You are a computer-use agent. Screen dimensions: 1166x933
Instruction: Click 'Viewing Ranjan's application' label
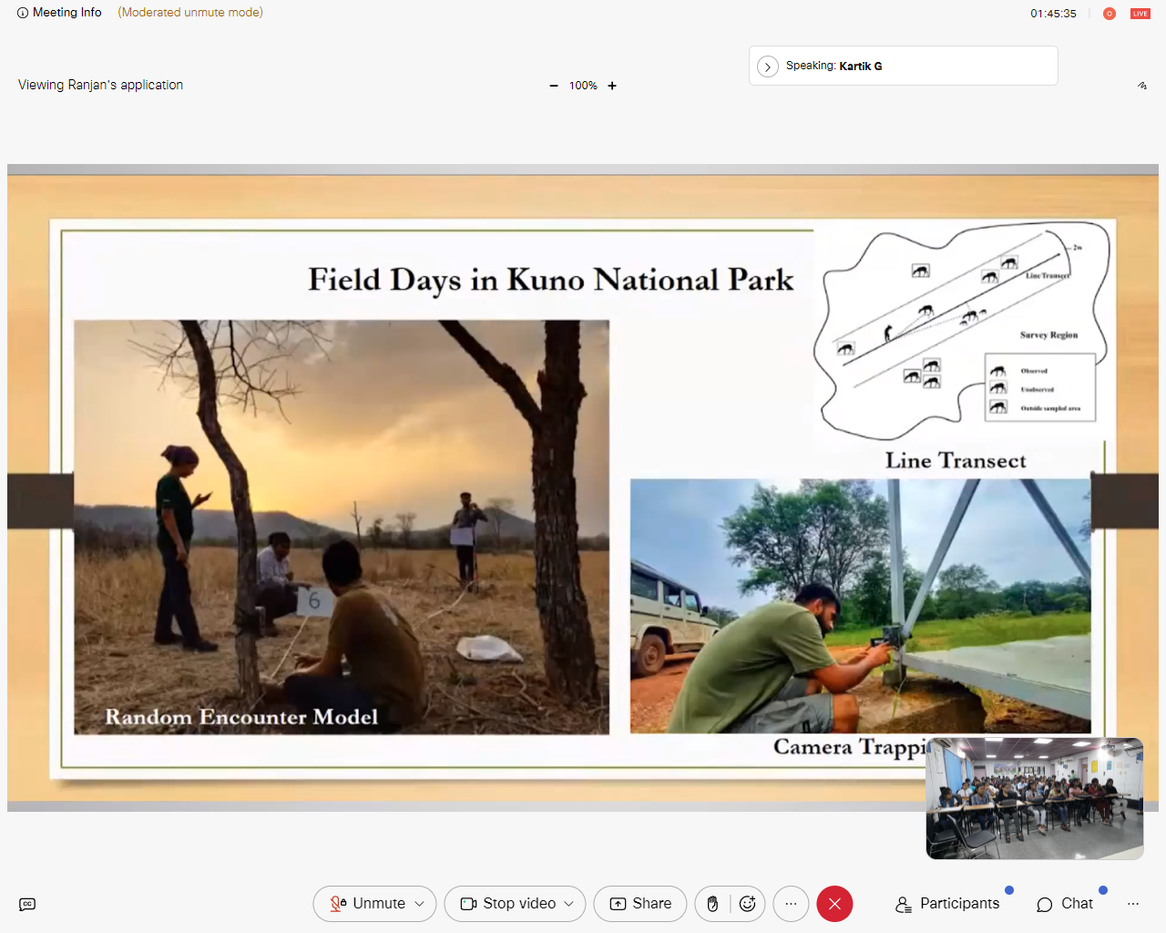tap(100, 85)
